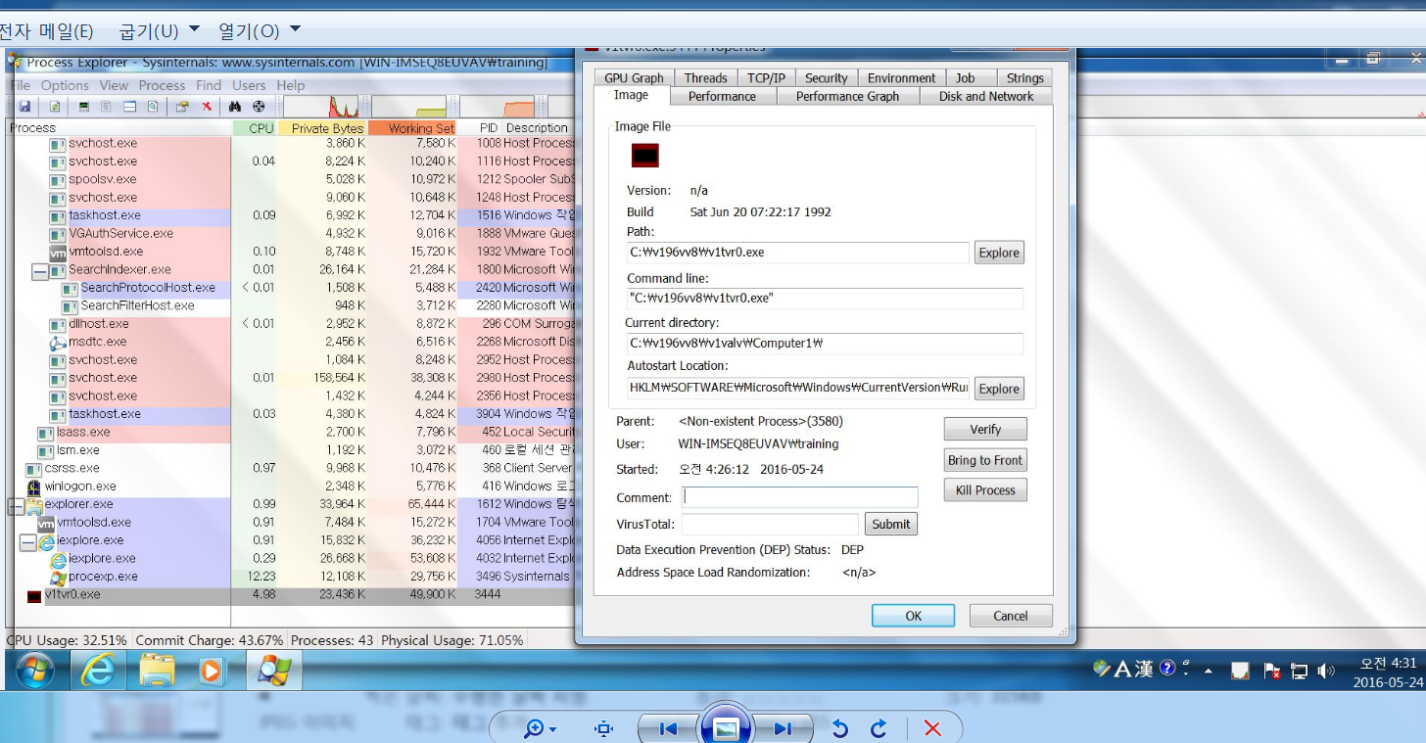
Task: Click the Action Center flag tray icon
Action: tap(1272, 671)
